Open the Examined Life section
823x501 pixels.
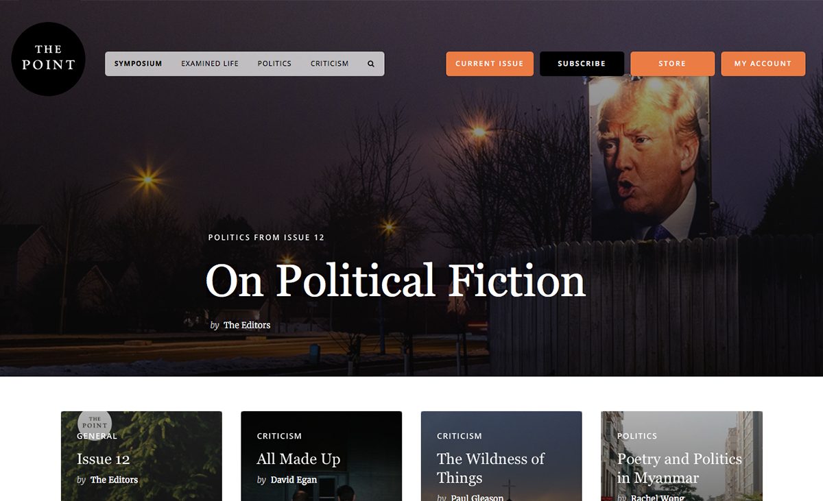[210, 64]
